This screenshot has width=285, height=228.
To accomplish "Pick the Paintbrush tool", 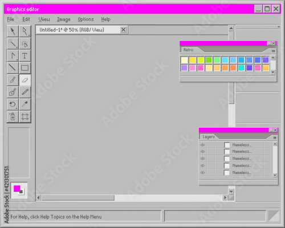I will tap(13, 80).
